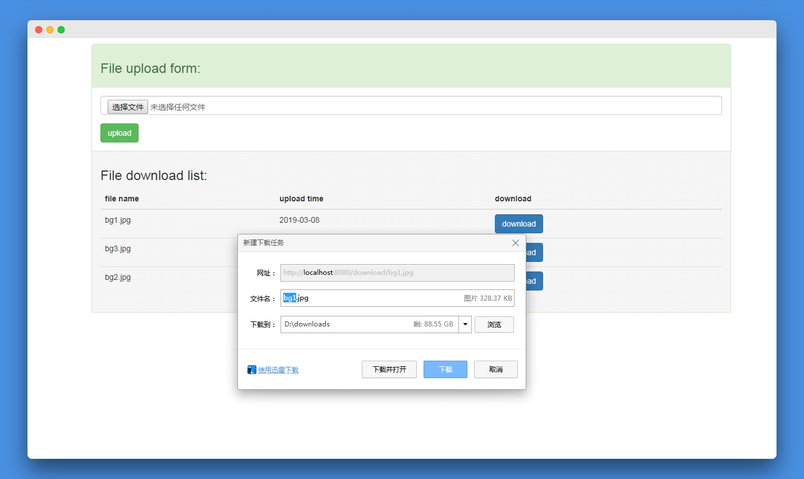The height and width of the screenshot is (479, 804).
Task: Click the blue 下载 button
Action: pos(445,370)
